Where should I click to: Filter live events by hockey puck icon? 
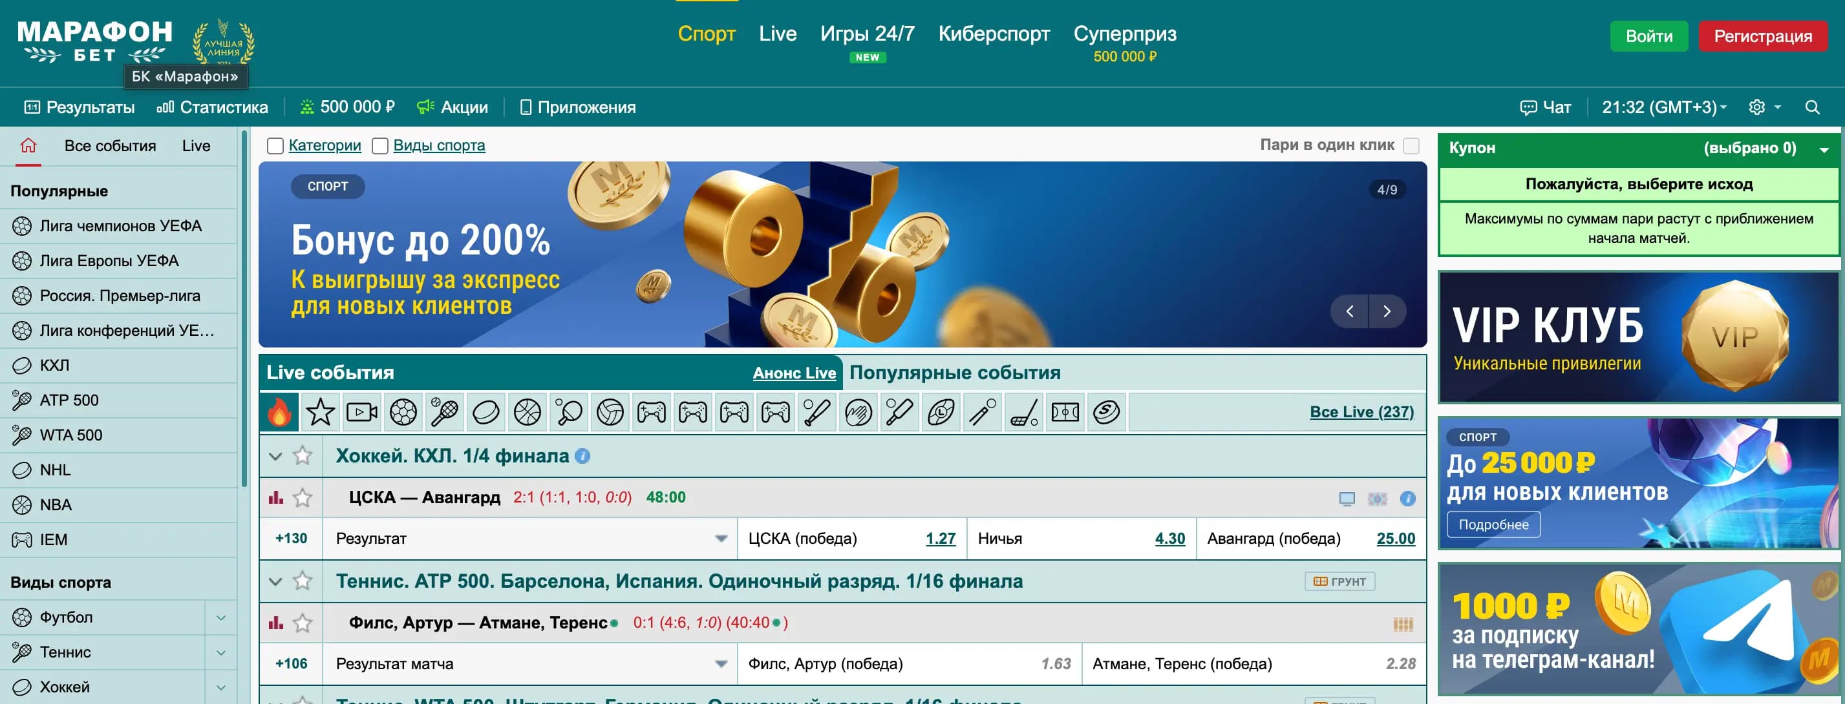coord(485,412)
